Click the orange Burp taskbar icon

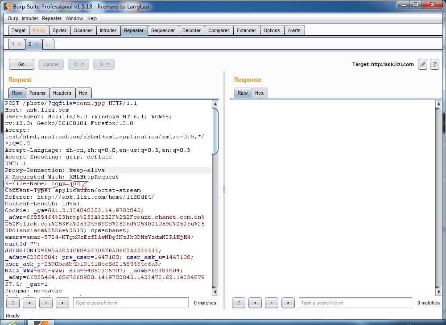tap(41, 323)
